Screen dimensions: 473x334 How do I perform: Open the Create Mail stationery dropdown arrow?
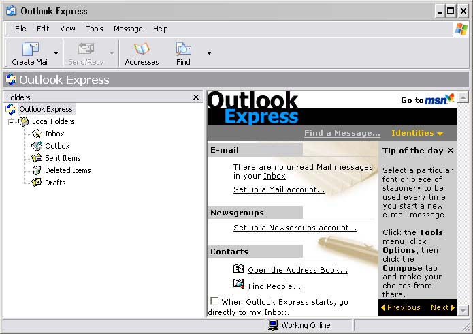point(56,53)
